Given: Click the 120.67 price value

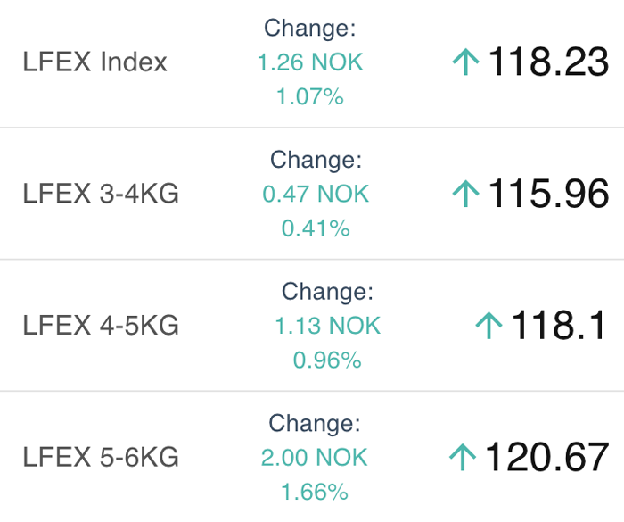Looking at the screenshot, I should 547,457.
